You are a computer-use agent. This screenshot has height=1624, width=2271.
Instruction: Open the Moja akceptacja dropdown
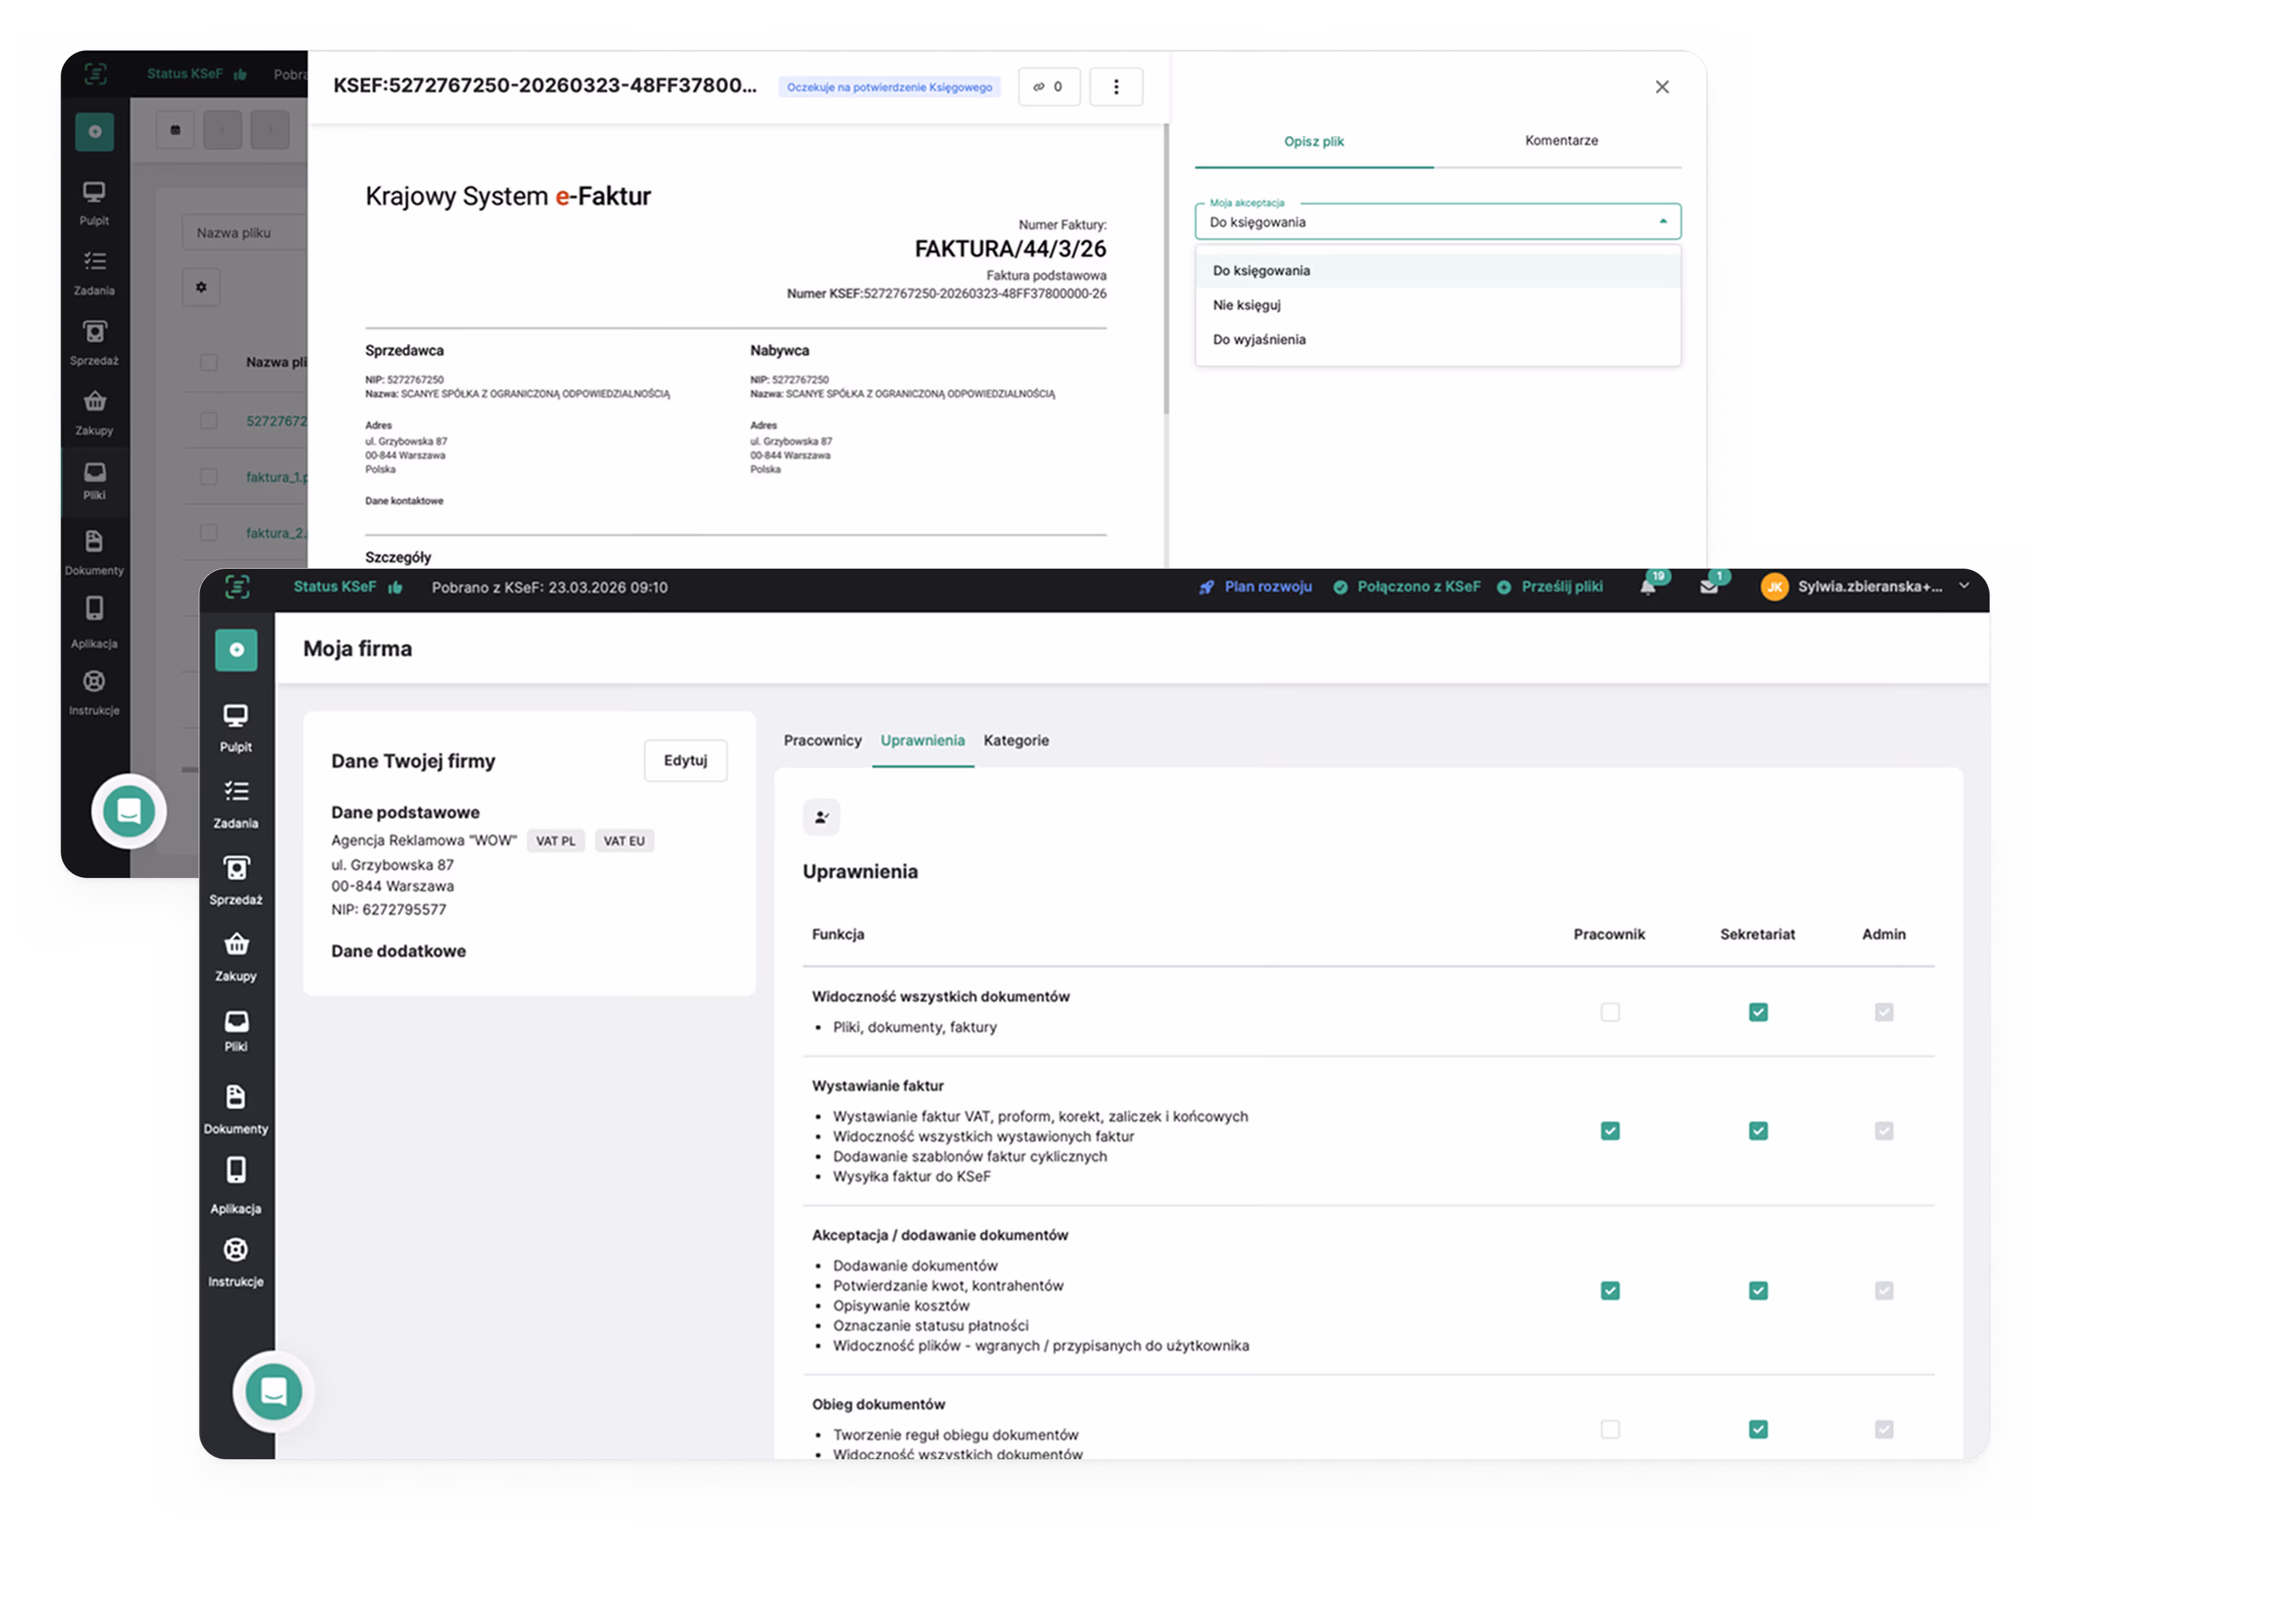pos(1437,221)
